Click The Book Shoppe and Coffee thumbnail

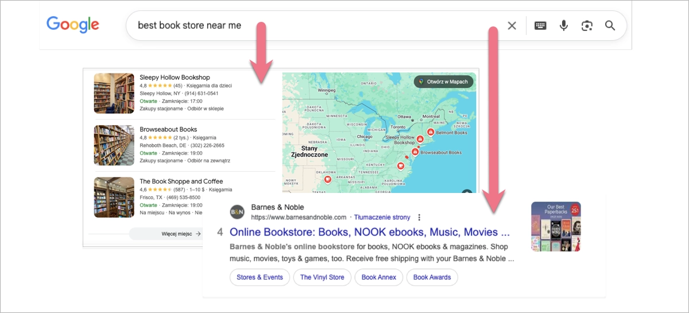[x=114, y=197]
